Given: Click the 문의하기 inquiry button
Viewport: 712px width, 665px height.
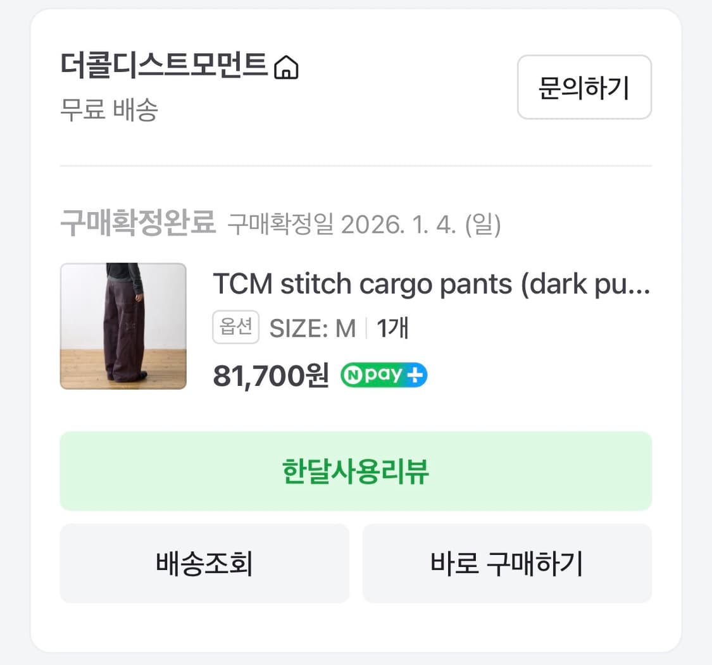Looking at the screenshot, I should [584, 88].
